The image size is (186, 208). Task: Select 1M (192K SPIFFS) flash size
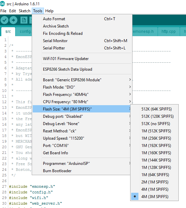[x=155, y=146]
